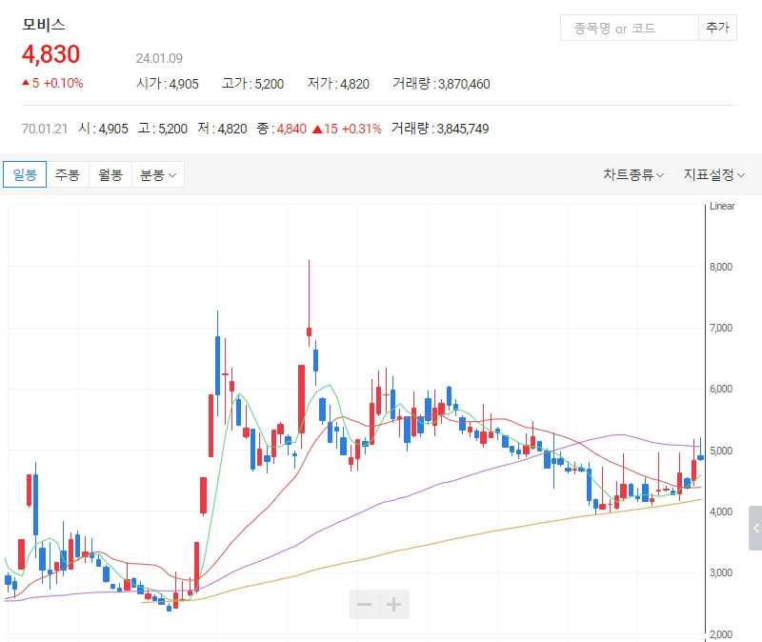Click the +0.10% change indicator
This screenshot has width=762, height=642.
pyautogui.click(x=63, y=83)
